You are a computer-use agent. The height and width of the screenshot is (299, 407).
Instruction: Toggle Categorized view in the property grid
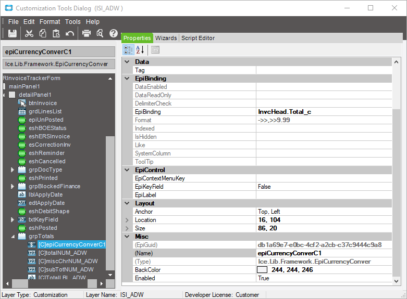click(x=128, y=50)
